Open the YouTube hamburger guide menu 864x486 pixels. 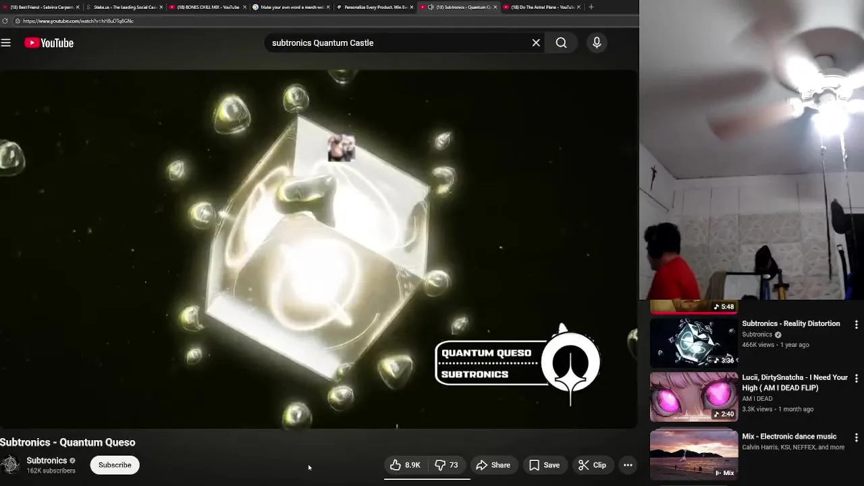click(6, 43)
